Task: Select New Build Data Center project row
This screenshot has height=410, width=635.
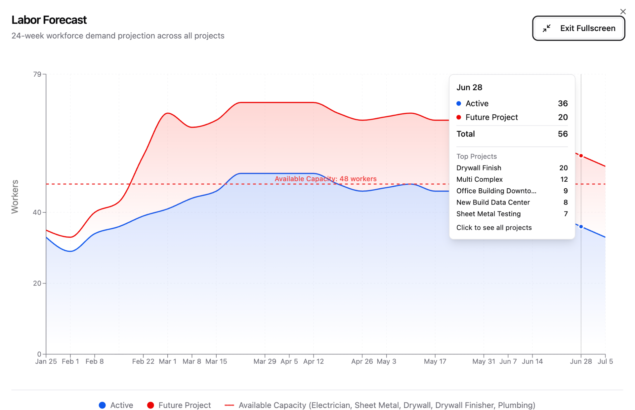Action: (512, 202)
